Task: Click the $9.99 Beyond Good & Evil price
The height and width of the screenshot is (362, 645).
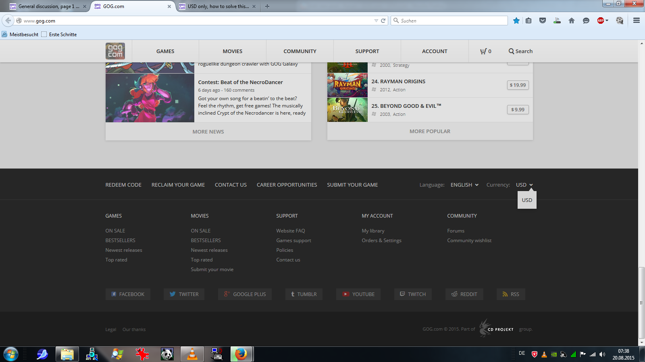Action: 518,109
